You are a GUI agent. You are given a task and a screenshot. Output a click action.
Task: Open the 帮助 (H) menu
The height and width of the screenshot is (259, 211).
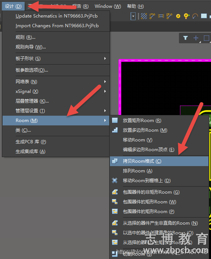coord(135,6)
